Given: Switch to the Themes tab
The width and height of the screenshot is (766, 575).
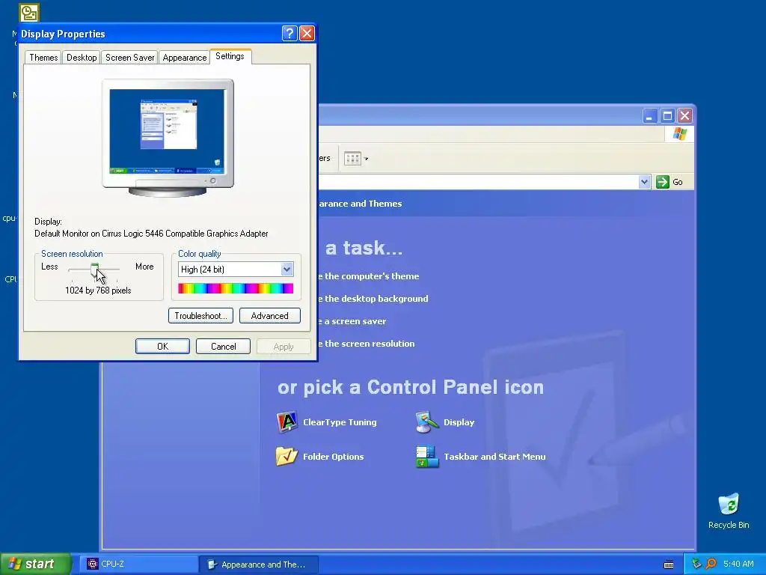Looking at the screenshot, I should pyautogui.click(x=43, y=58).
